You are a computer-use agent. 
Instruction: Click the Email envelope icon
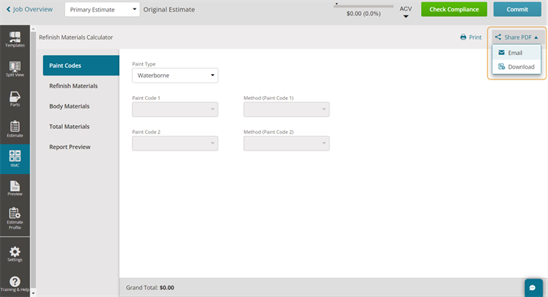tap(501, 53)
